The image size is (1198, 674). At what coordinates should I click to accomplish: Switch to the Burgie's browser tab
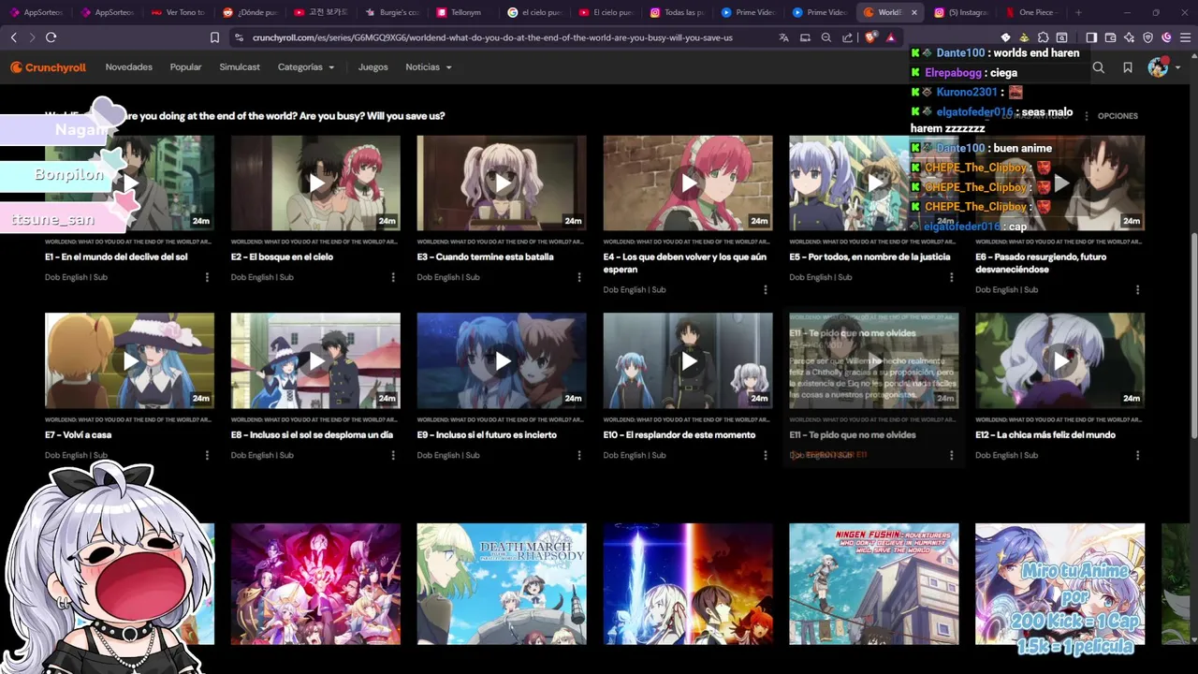(393, 12)
